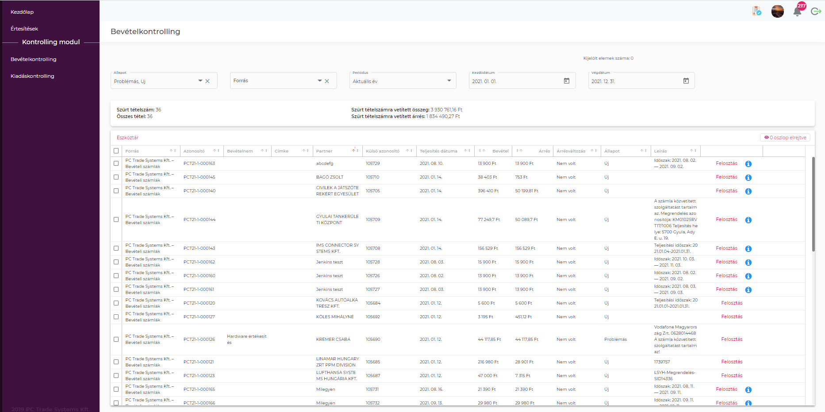The width and height of the screenshot is (825, 412).
Task: Check the row PCT21-1-000140 checkbox
Action: (x=116, y=191)
